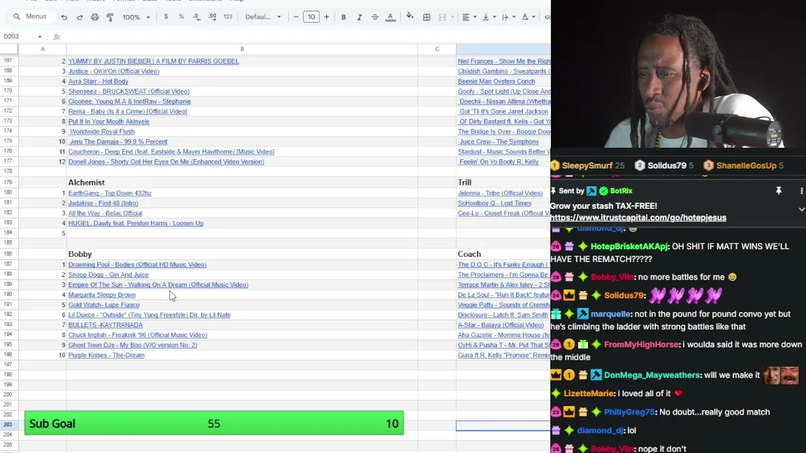Image resolution: width=806 pixels, height=453 pixels.
Task: Open Snoop Dogg - Gin And Juice link
Action: point(108,275)
